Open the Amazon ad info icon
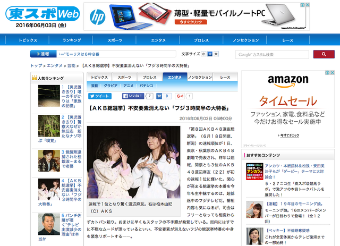 click(327, 73)
